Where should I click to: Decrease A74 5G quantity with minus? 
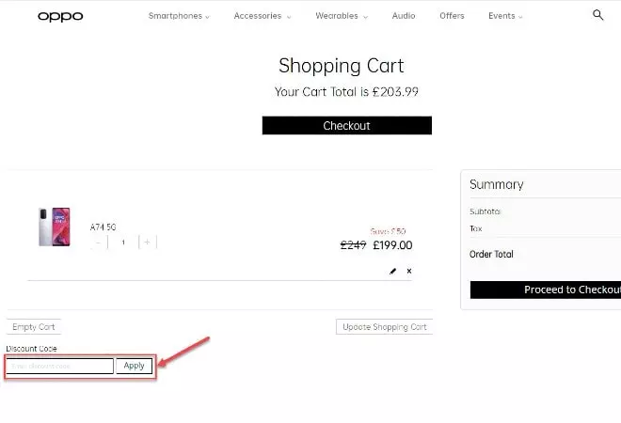coord(99,242)
